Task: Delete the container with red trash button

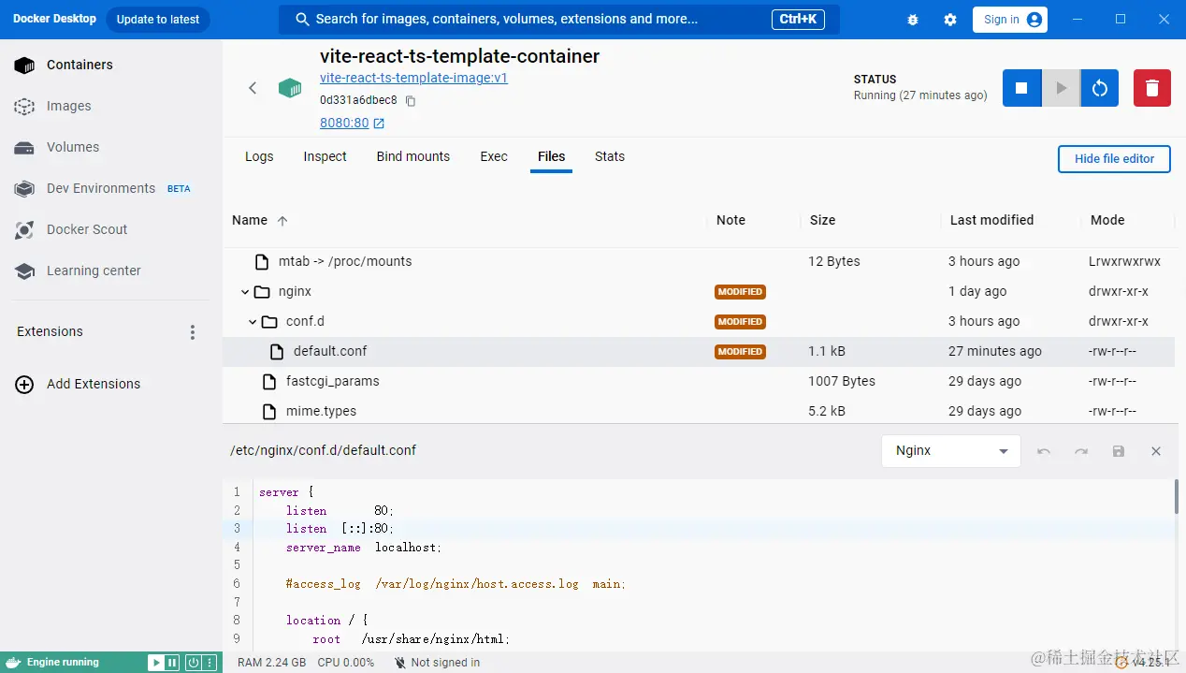Action: (x=1152, y=88)
